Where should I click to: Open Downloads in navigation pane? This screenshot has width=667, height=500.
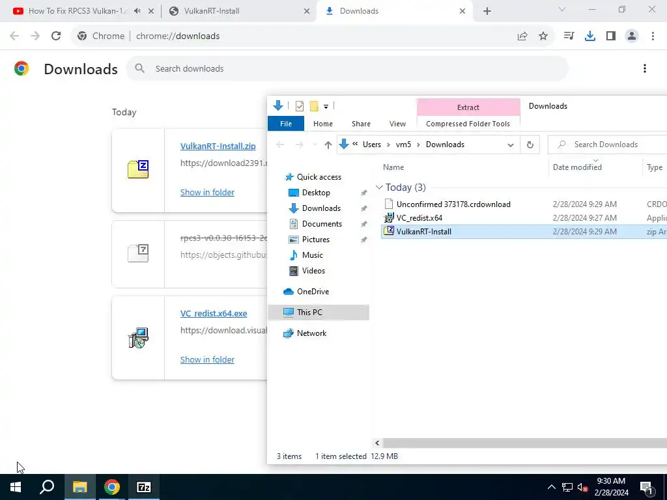click(x=321, y=208)
